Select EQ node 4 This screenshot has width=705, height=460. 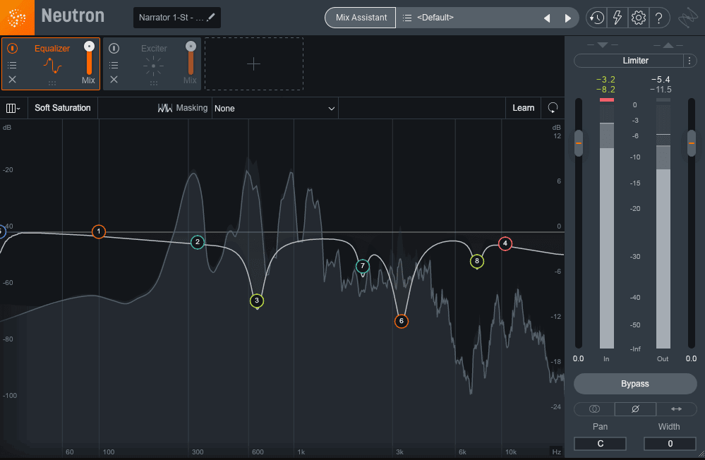click(505, 243)
